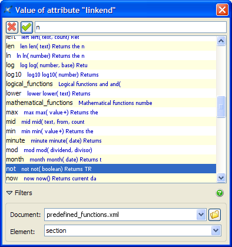Click the green checkmark accept icon
The width and height of the screenshot is (232, 247).
[26, 27]
